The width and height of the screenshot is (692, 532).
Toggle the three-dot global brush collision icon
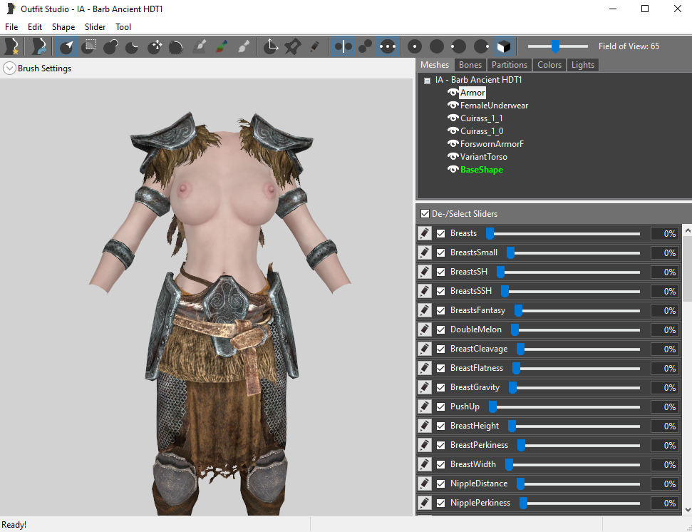click(x=388, y=46)
